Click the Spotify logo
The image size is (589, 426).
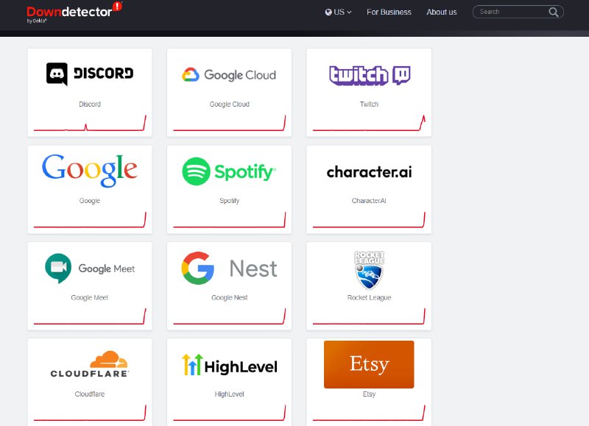(229, 171)
